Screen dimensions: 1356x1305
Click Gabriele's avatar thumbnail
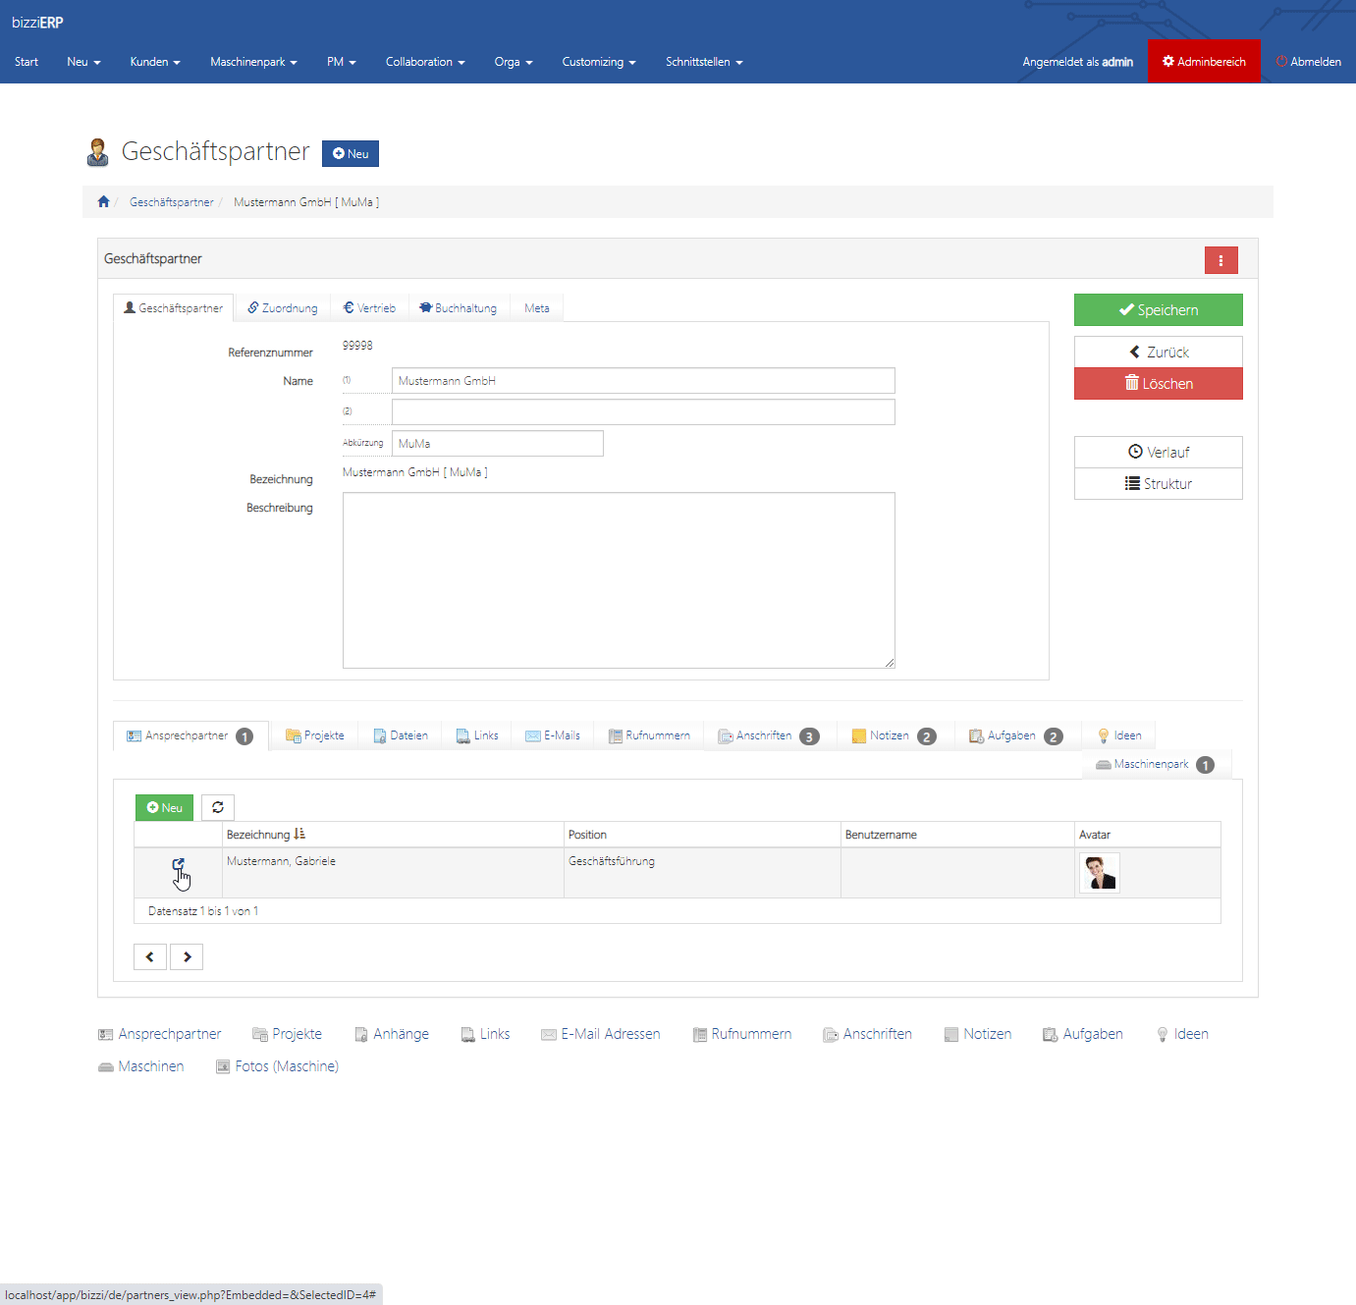click(1099, 872)
